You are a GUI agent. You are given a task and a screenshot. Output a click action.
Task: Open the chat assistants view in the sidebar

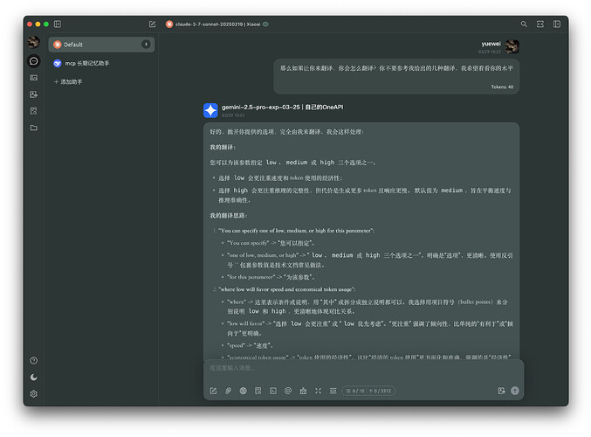(x=33, y=61)
